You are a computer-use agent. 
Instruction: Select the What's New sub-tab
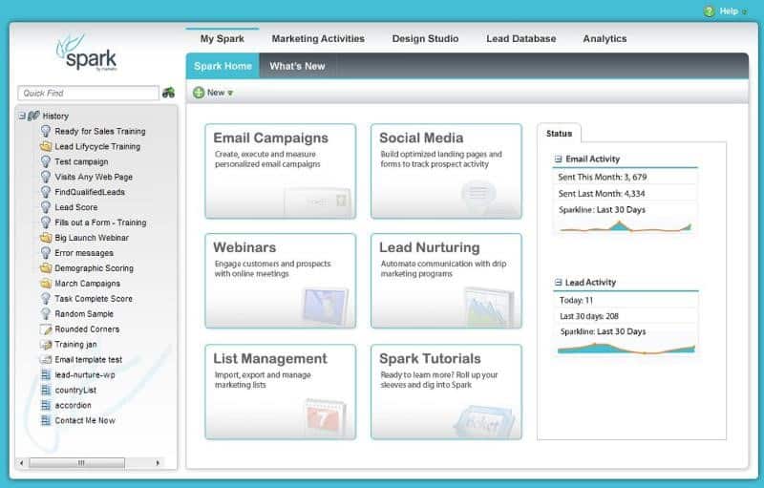(x=297, y=66)
